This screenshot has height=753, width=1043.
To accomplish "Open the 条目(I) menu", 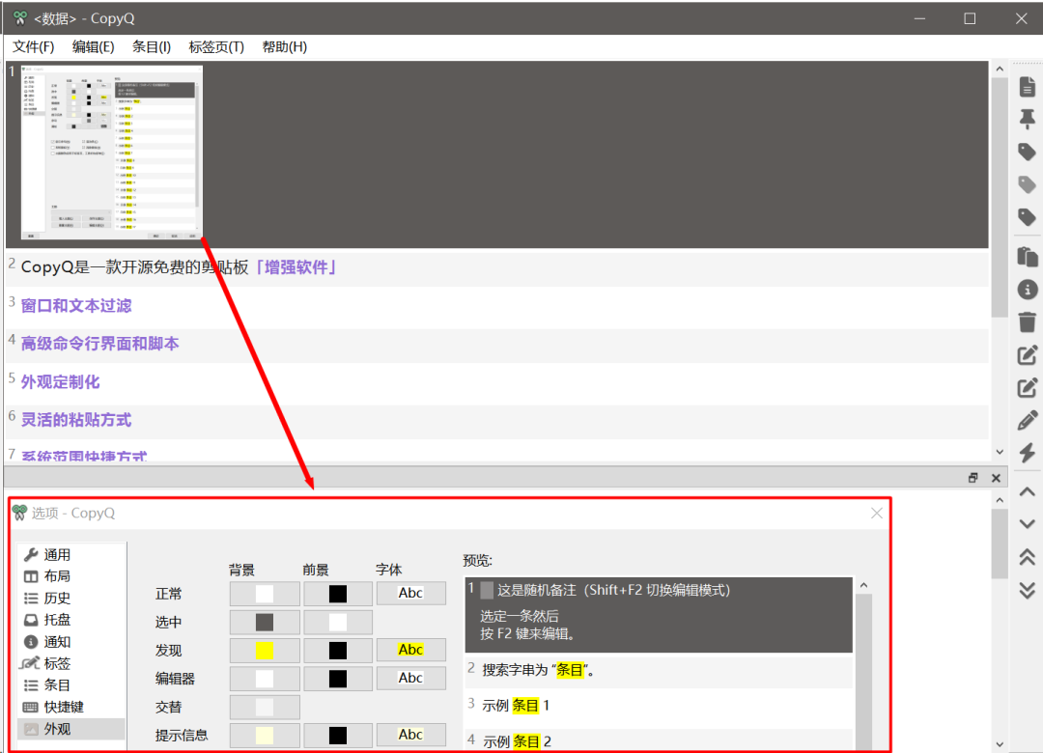I will pos(152,46).
